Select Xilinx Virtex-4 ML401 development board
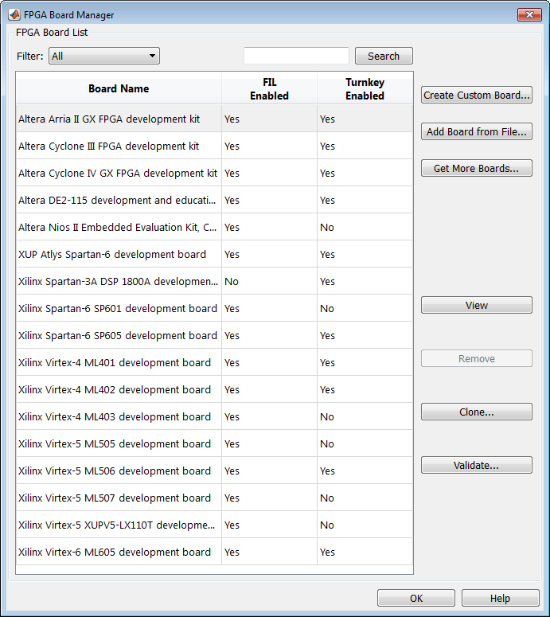The image size is (550, 617). (x=214, y=362)
